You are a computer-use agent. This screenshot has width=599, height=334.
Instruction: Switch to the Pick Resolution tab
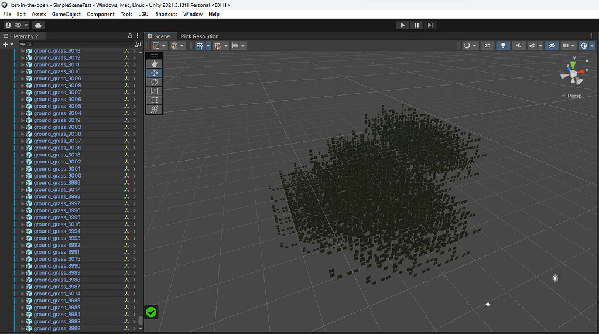pos(200,36)
